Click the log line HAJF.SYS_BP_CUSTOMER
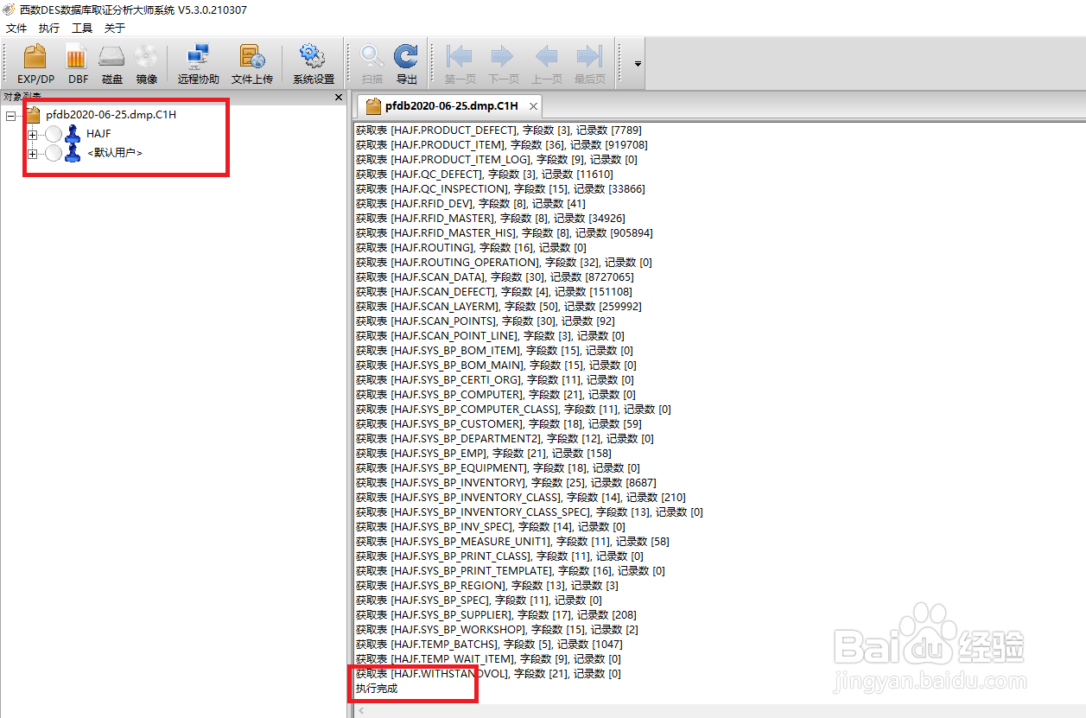 coord(499,423)
